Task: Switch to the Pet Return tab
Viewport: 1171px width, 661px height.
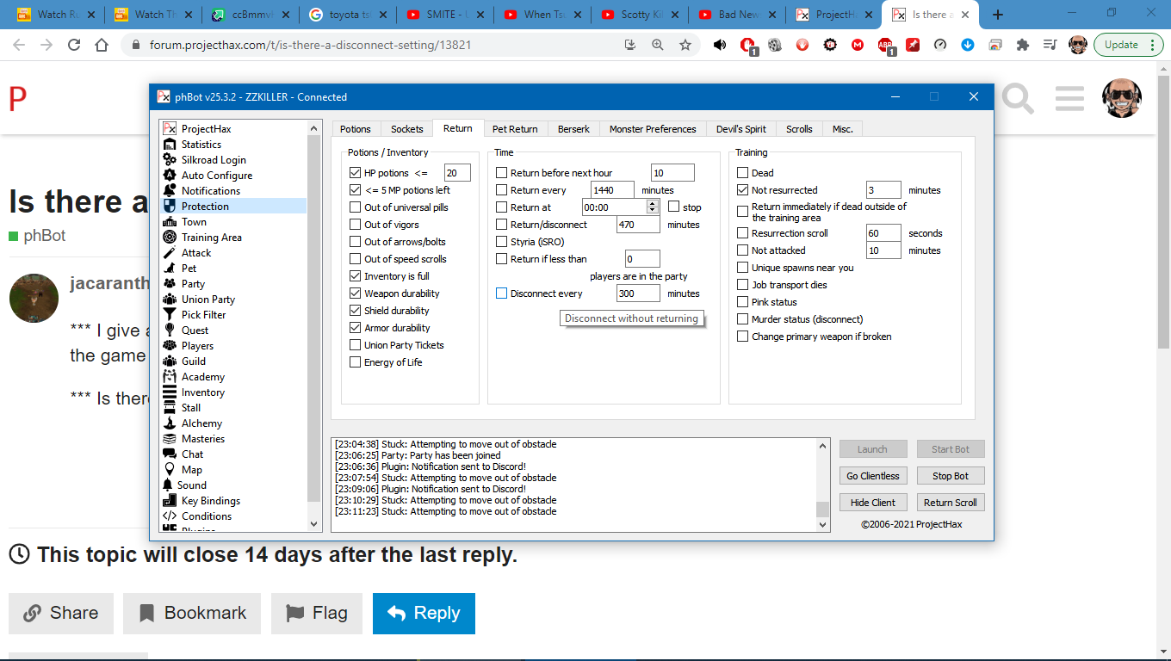Action: [515, 129]
